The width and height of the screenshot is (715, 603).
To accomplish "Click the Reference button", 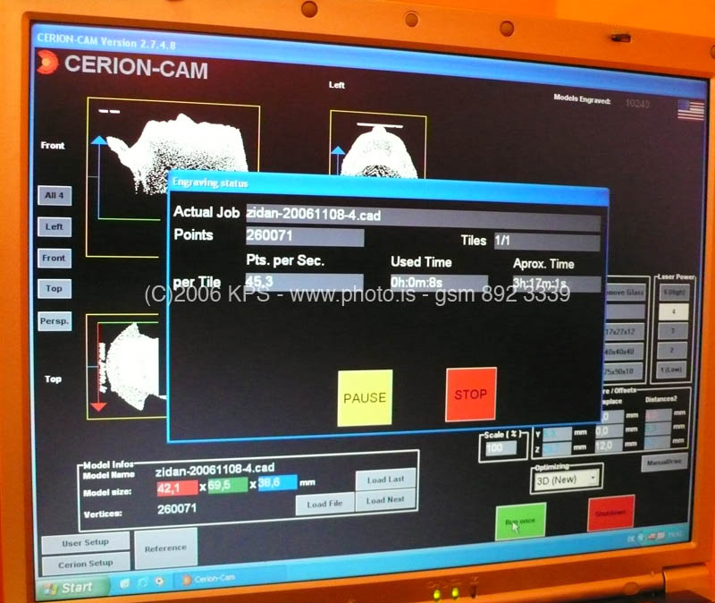I will click(x=166, y=548).
